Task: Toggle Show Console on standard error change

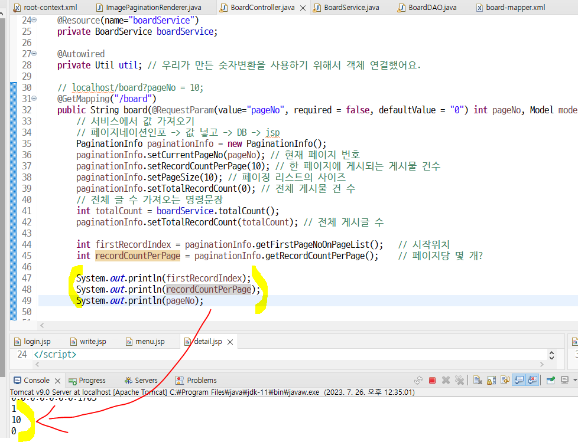Action: 532,380
